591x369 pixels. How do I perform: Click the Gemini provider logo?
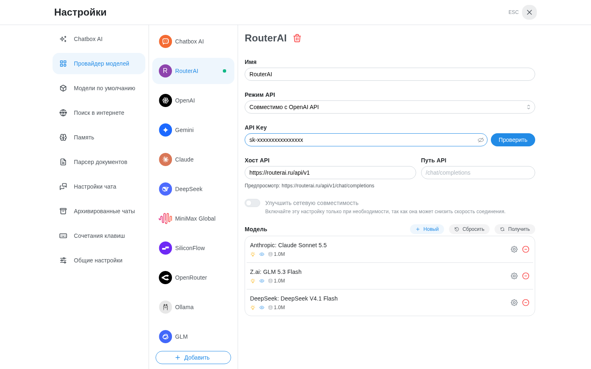[x=165, y=130]
